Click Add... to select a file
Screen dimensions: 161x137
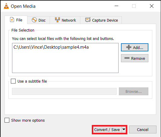[x=135, y=47]
